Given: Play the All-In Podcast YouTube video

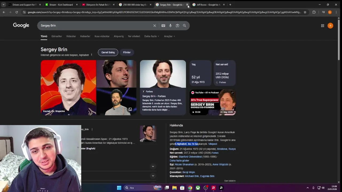Looking at the screenshot, I should pyautogui.click(x=213, y=102).
